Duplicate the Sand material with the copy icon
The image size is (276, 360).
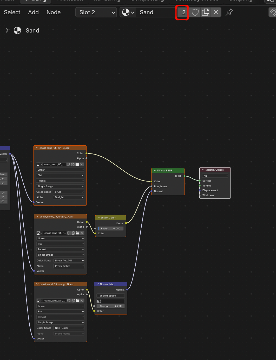[x=206, y=12]
